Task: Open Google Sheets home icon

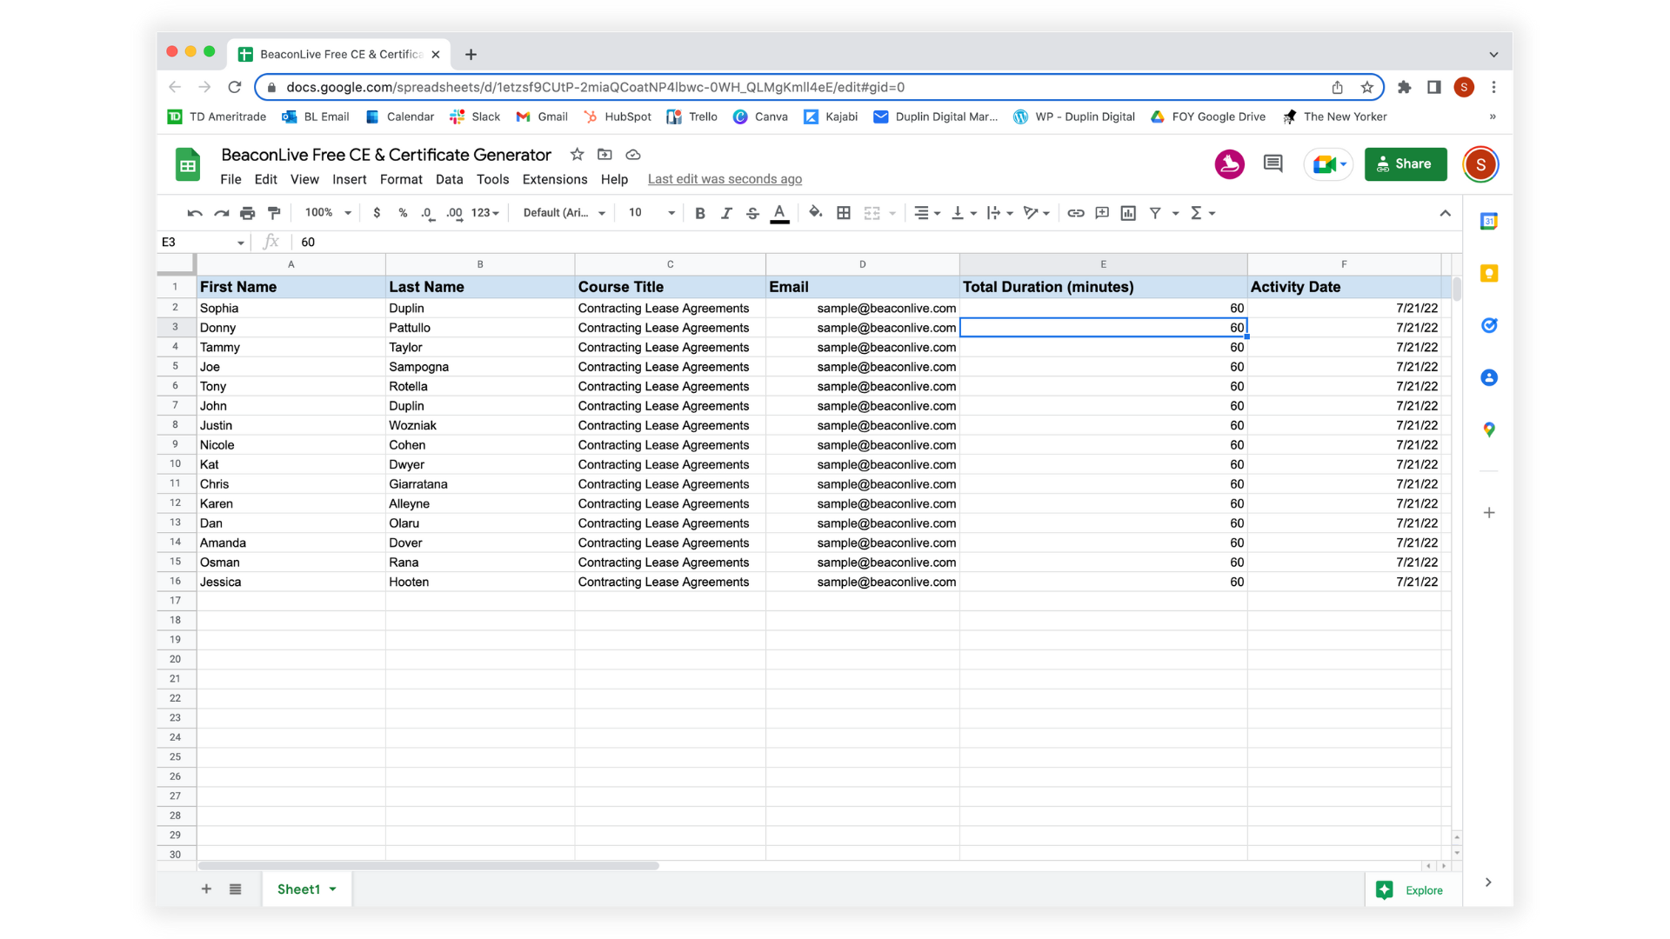Action: 188,164
